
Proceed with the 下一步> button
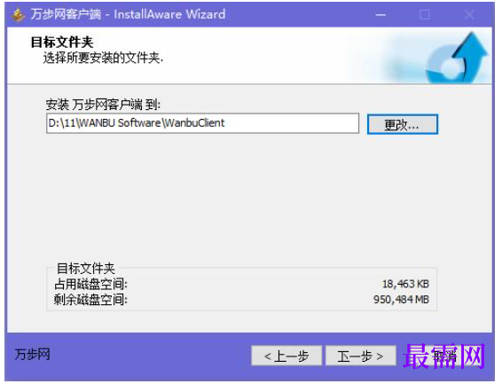coord(360,356)
